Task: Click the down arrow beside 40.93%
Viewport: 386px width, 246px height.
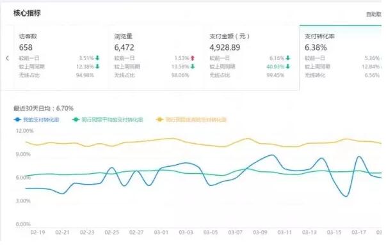Action: coord(288,66)
